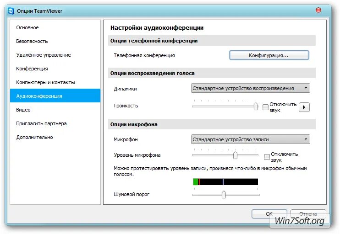Open the Динамики playback device dropdown
The height and width of the screenshot is (234, 340).
point(251,88)
